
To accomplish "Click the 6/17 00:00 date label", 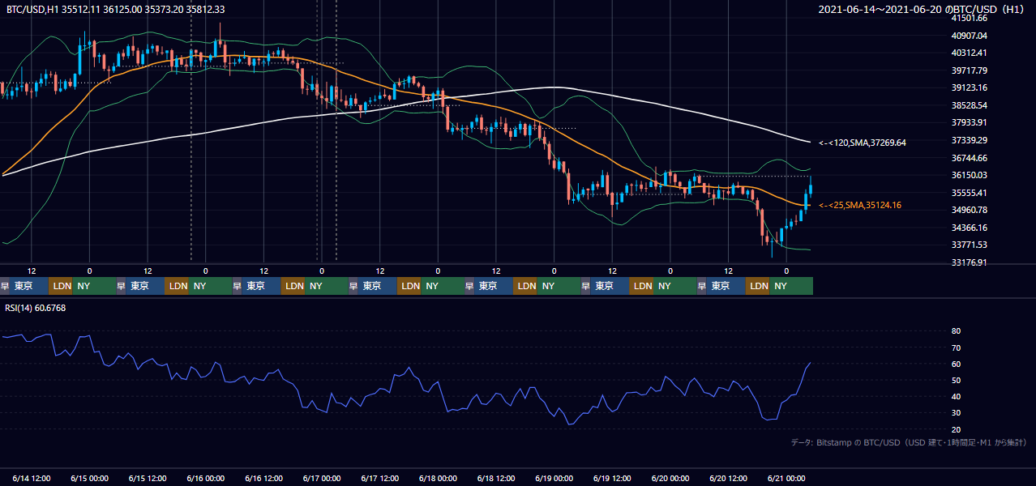I will pos(322,479).
